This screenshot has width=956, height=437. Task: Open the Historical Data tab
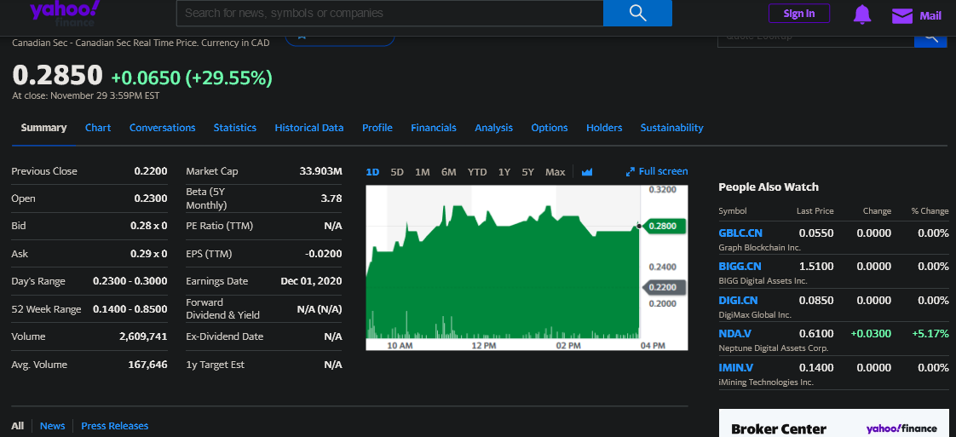308,128
